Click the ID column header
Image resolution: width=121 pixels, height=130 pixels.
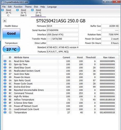10,57
